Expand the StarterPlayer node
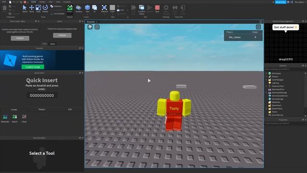 (x=266, y=109)
